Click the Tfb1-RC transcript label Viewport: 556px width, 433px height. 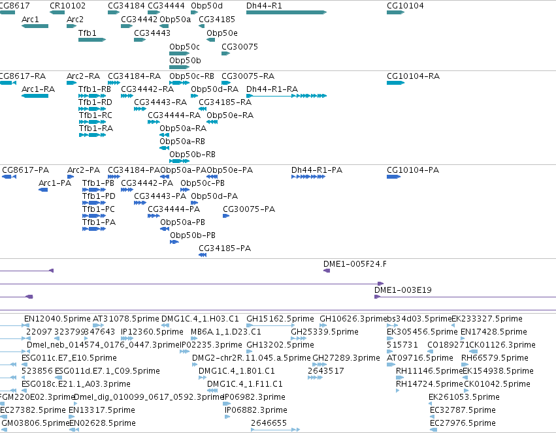pyautogui.click(x=95, y=115)
